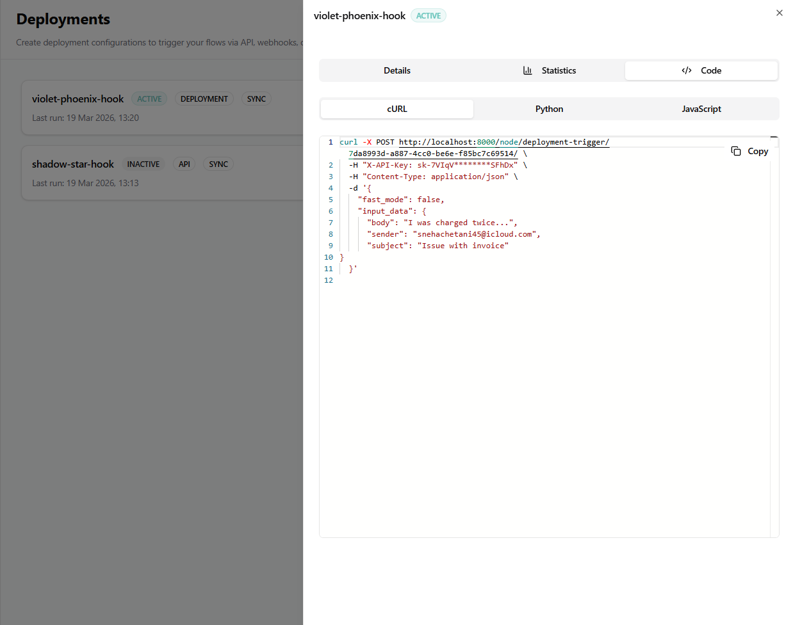Click the close X icon of the panel

point(779,13)
